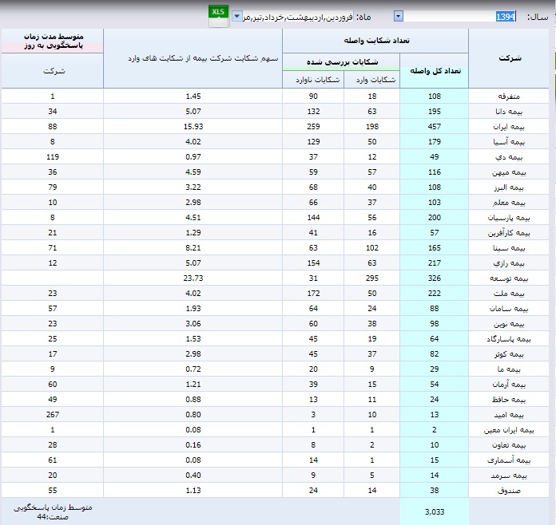The image size is (556, 525).
Task: Click the تعداد کل واصله column header
Action: click(435, 70)
